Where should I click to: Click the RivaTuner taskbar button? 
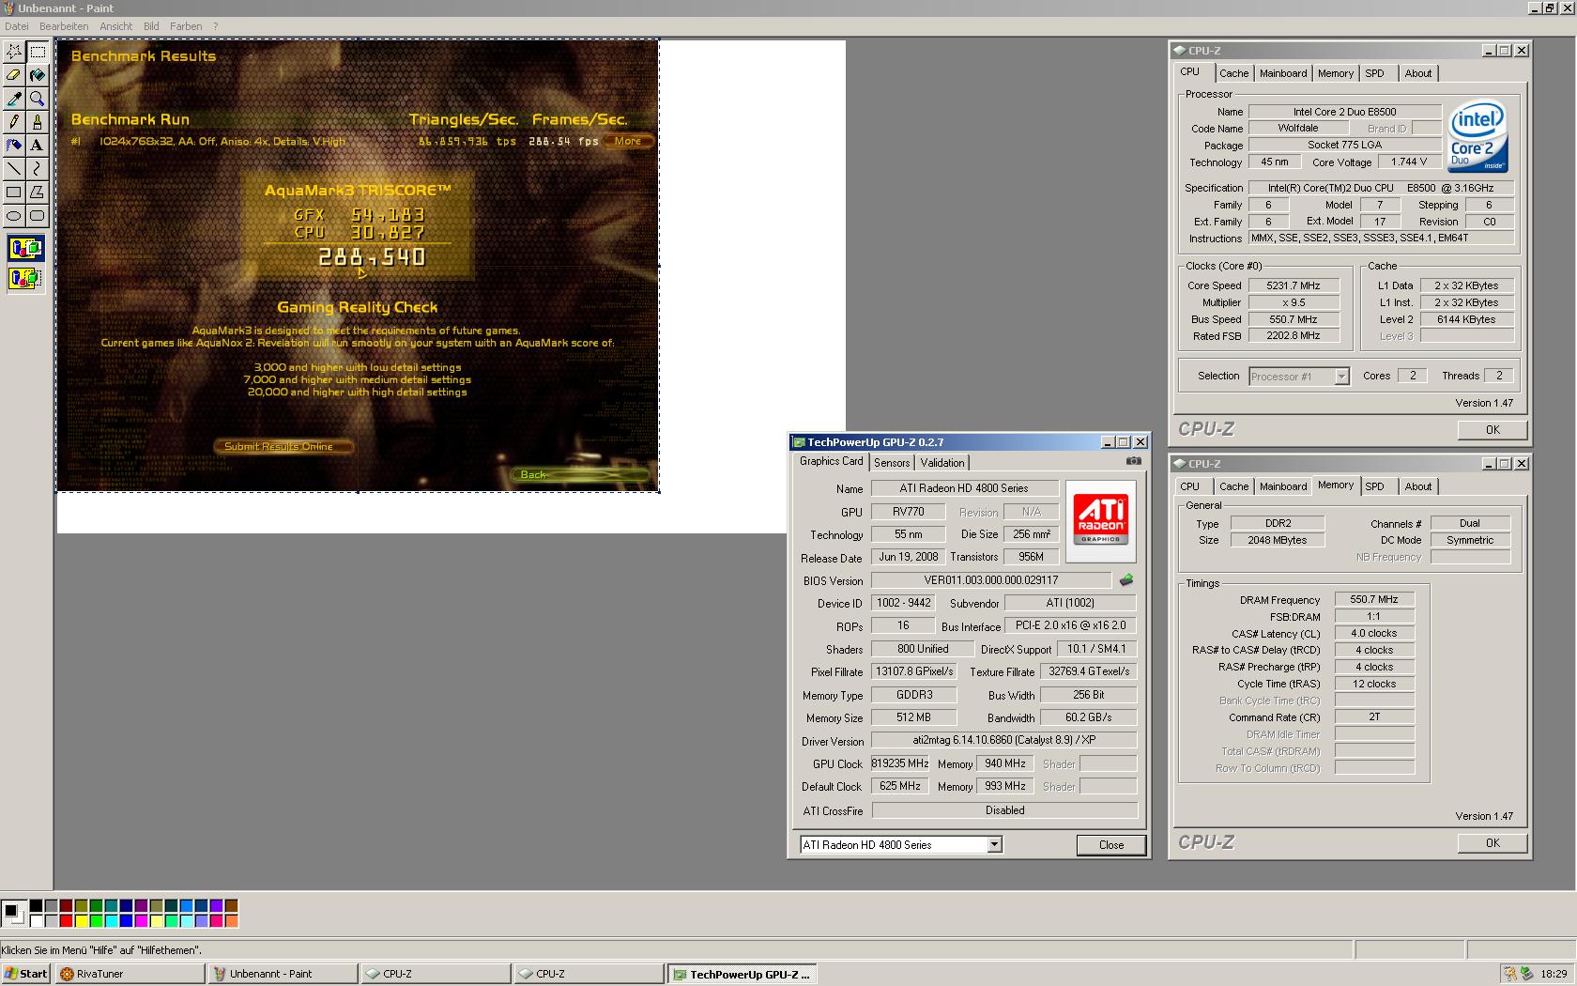(x=130, y=974)
